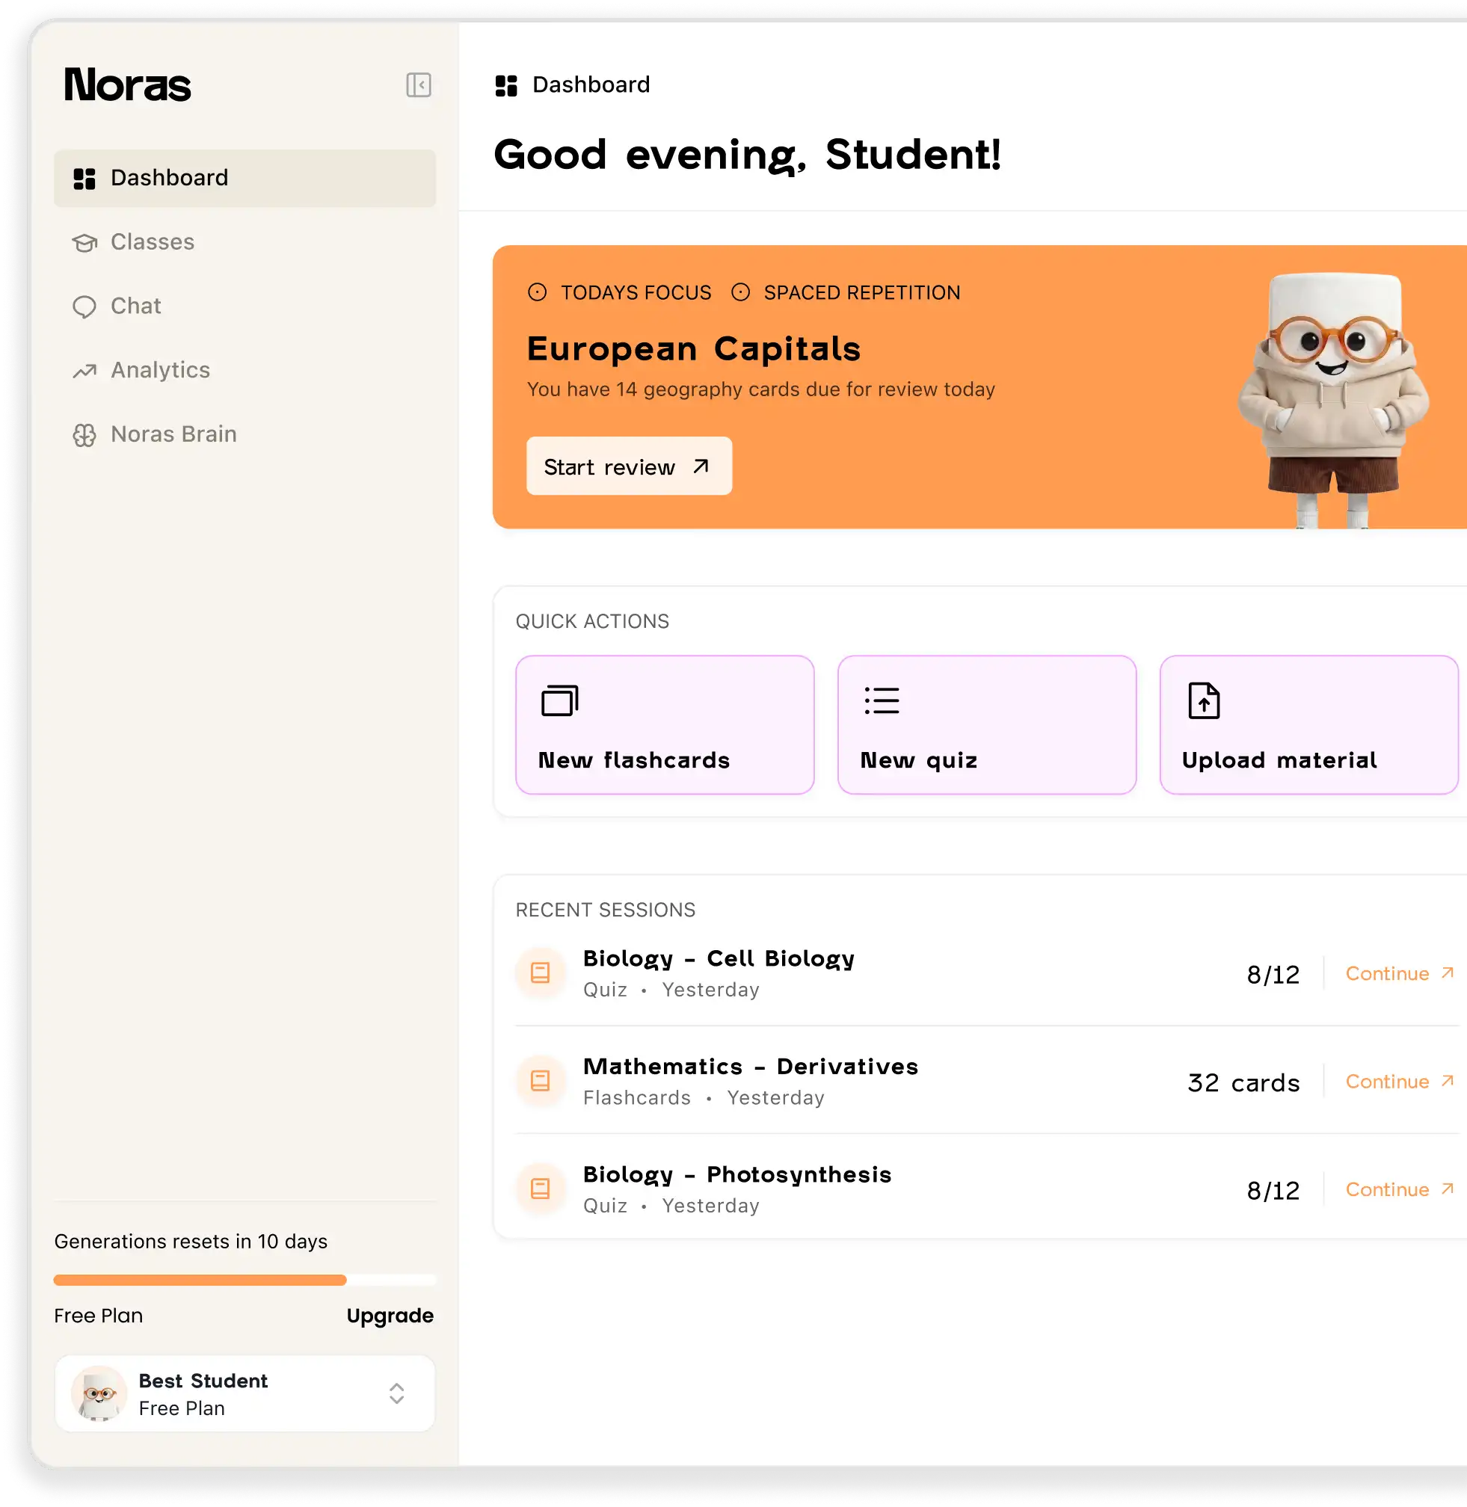
Task: Click the New flashcards stacked cards icon
Action: (x=559, y=700)
